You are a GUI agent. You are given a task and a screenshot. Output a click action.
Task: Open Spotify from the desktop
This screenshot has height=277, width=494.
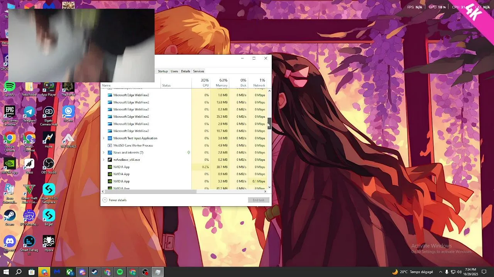pos(10,89)
